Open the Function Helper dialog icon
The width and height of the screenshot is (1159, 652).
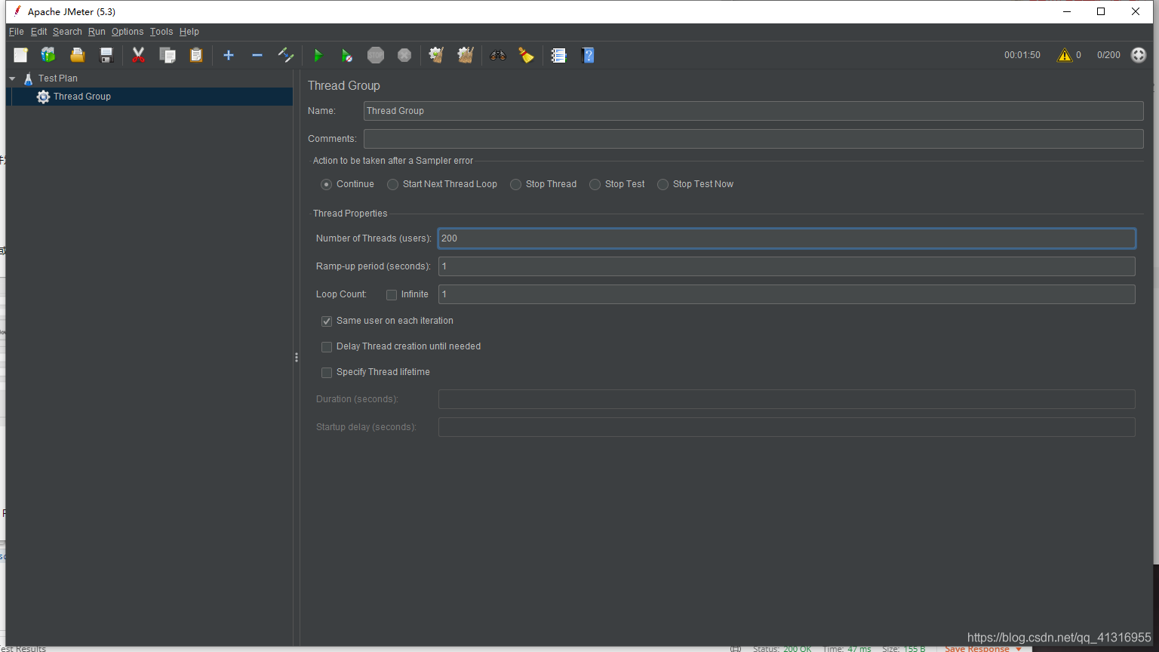point(558,55)
